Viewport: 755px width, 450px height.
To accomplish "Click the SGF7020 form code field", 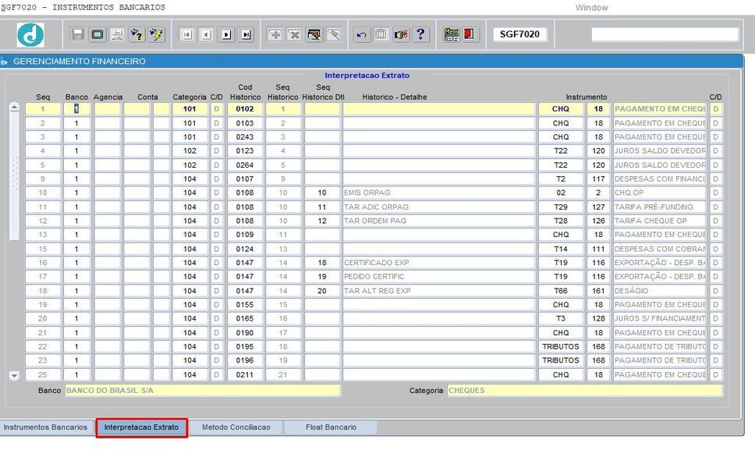I will click(x=520, y=34).
